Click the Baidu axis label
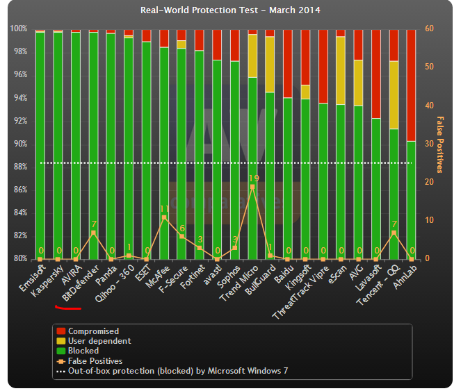461x391 pixels. [284, 274]
